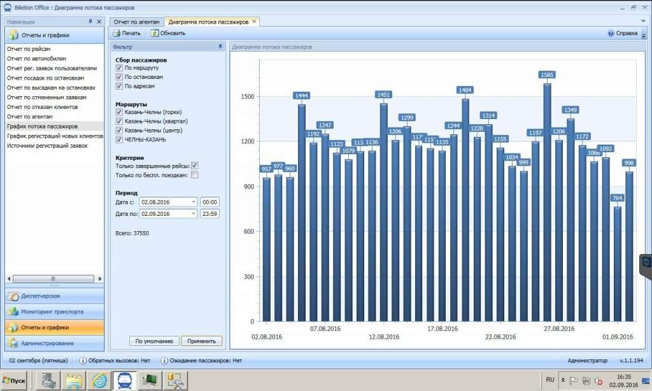
Task: Toggle По остановкам checkbox
Action: pyautogui.click(x=119, y=77)
